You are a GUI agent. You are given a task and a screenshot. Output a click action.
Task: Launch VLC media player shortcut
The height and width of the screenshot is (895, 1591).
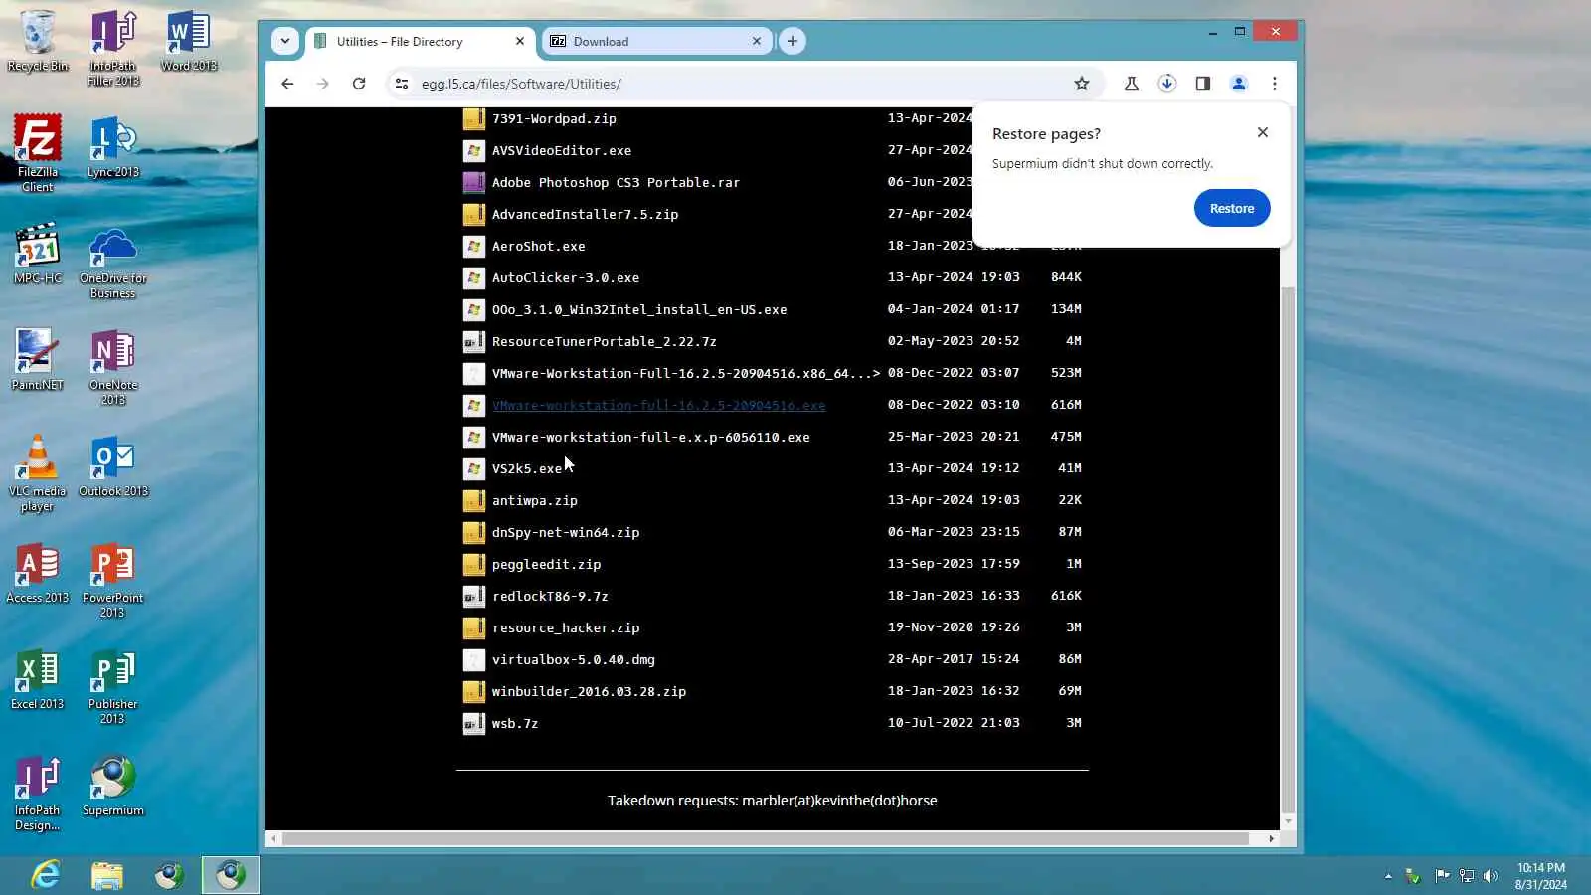[x=38, y=473]
